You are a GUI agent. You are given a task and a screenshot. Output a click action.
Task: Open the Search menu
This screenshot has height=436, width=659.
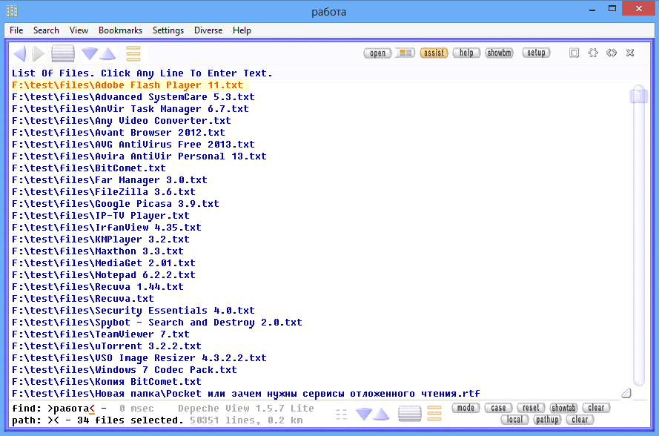tap(46, 30)
